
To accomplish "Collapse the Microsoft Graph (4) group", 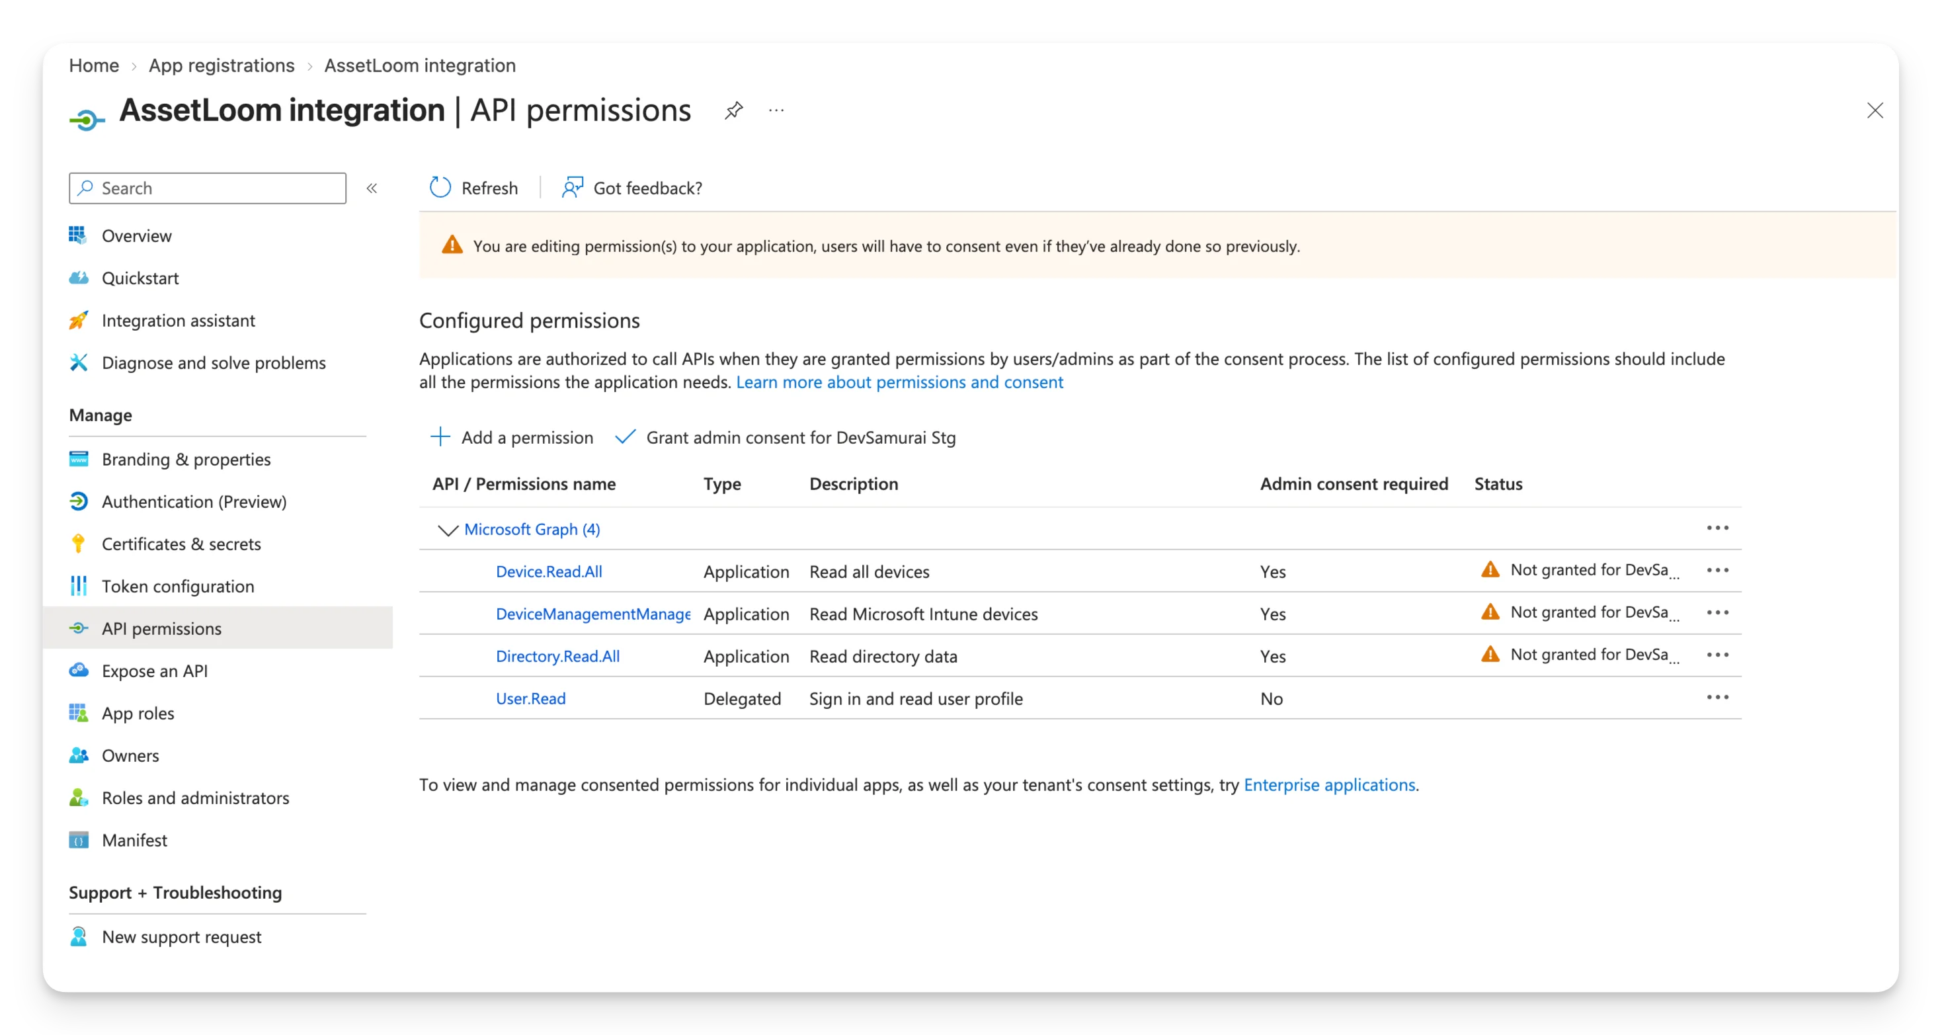I will (x=448, y=530).
